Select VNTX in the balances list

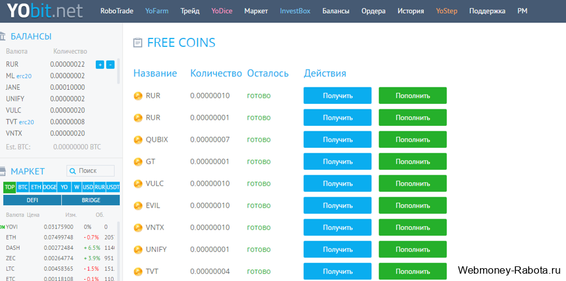pyautogui.click(x=14, y=134)
